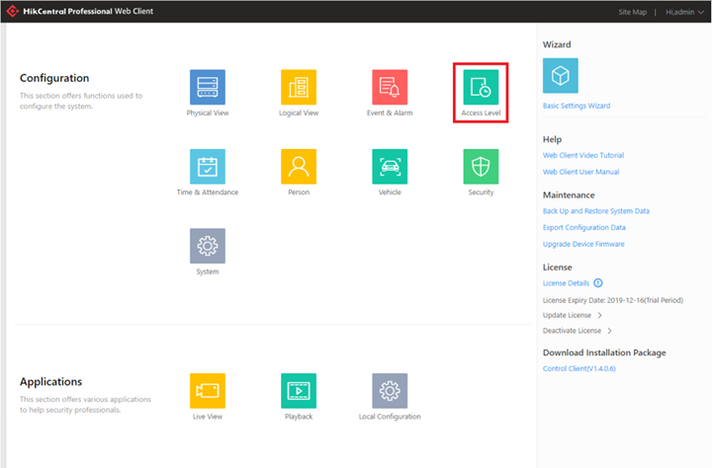This screenshot has height=468, width=712.
Task: Open the Event & Alarm icon
Action: tap(390, 87)
